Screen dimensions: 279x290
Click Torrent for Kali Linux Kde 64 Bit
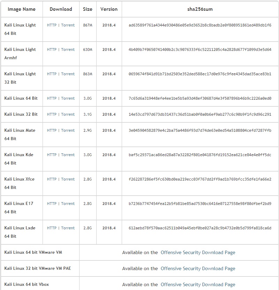click(x=68, y=155)
